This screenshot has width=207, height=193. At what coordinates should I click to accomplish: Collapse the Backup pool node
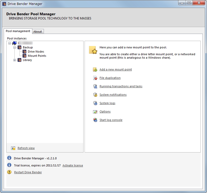coord(14,47)
